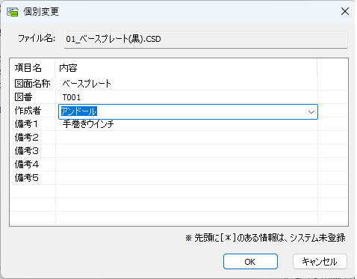Image resolution: width=357 pixels, height=279 pixels.
Task: Select the 図番 row label
Action: click(x=23, y=97)
